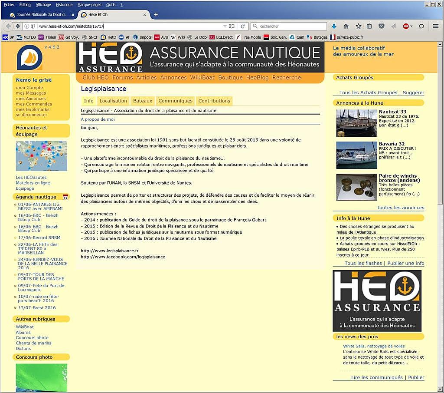Open Annonces in the orange navigation bar
This screenshot has width=444, height=393.
click(173, 77)
